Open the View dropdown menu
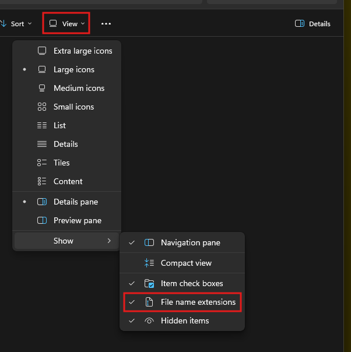The image size is (351, 352). pos(66,24)
